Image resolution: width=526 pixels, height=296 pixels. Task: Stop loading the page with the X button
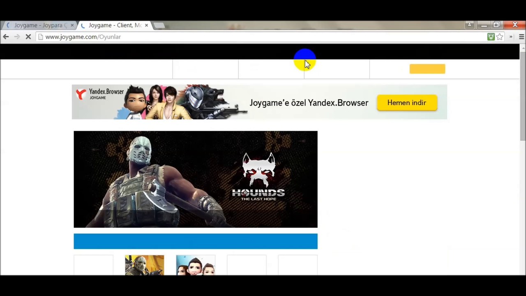click(28, 37)
